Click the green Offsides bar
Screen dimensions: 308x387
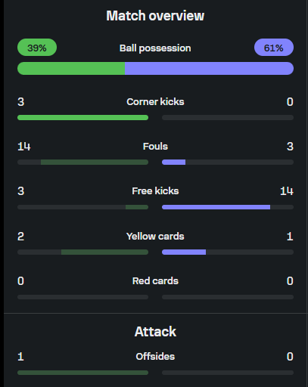coord(82,373)
